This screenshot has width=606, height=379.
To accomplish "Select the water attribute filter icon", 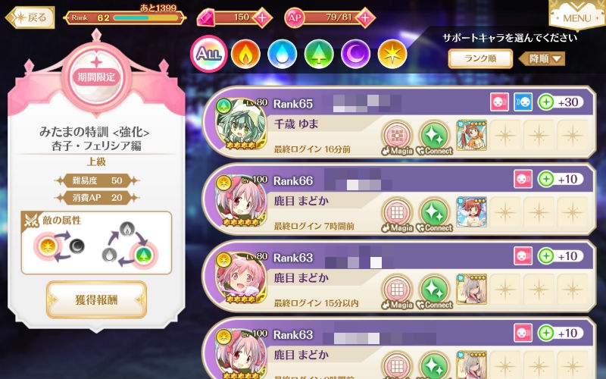I will [x=282, y=54].
